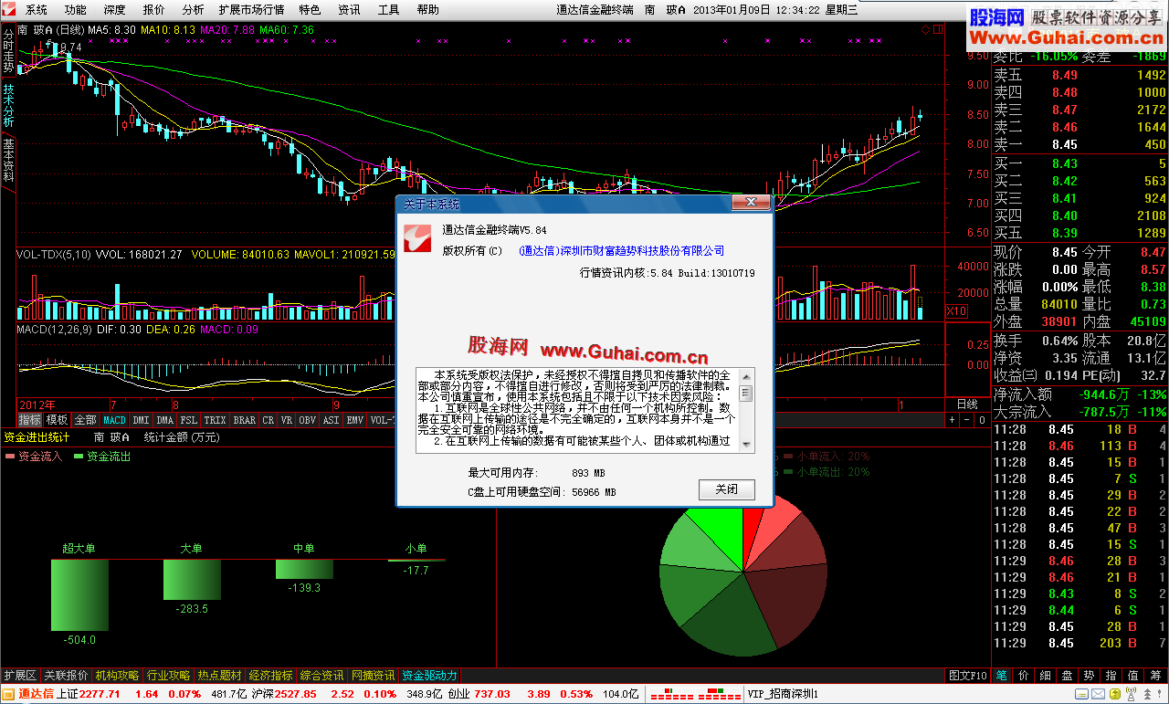
Task: Select the MACD indicator
Action: coord(114,420)
